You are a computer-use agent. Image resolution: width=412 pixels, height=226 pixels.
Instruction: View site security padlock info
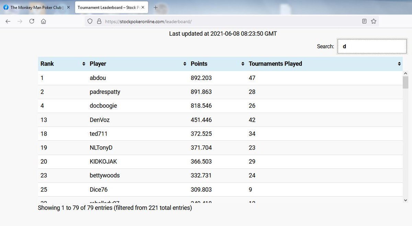click(99, 21)
